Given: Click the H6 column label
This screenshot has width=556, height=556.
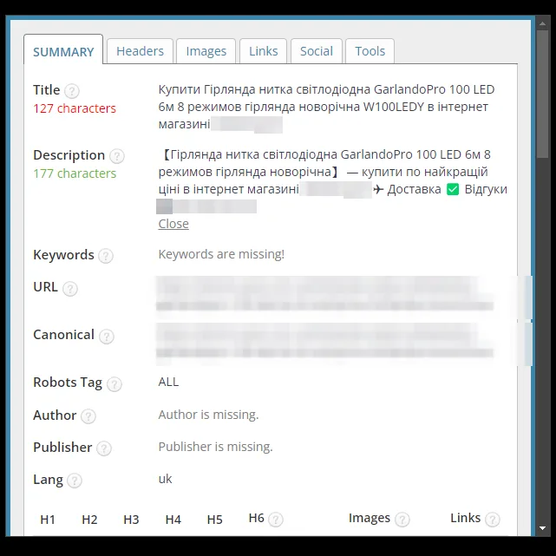Looking at the screenshot, I should [x=257, y=518].
